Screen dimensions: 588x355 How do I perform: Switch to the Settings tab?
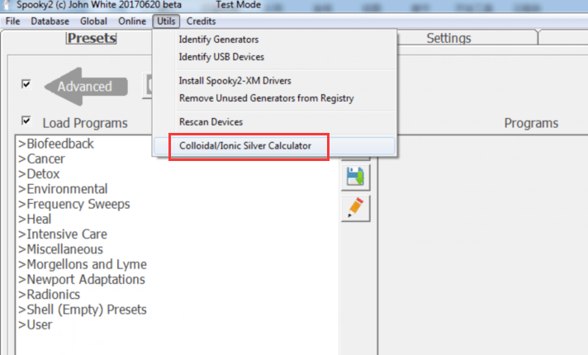click(x=448, y=38)
